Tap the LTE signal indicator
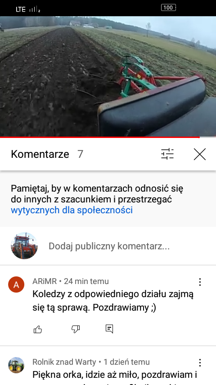Viewport: 216px width, 385px height. [x=28, y=9]
